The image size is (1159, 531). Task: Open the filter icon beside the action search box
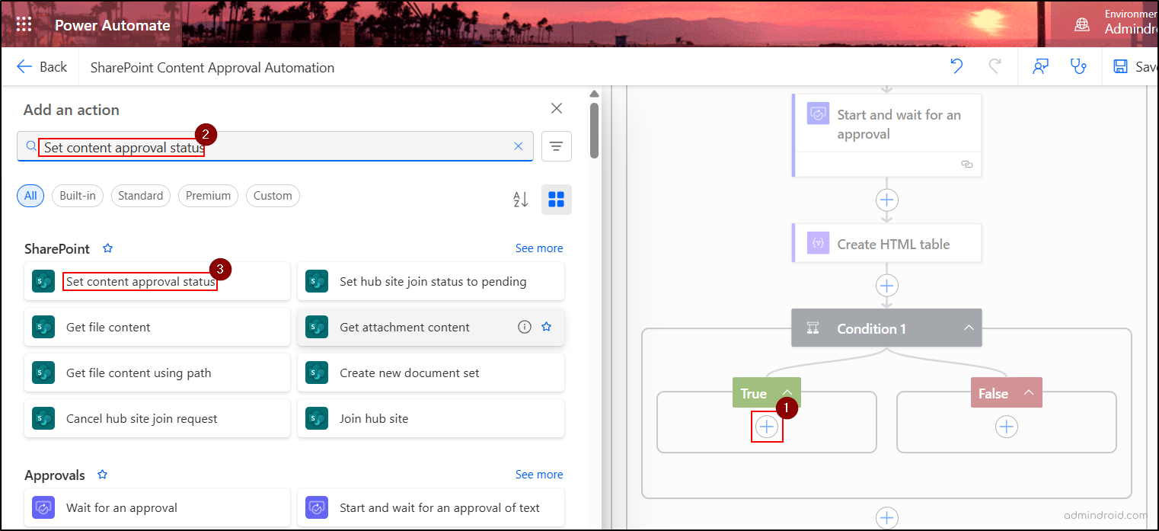point(557,146)
